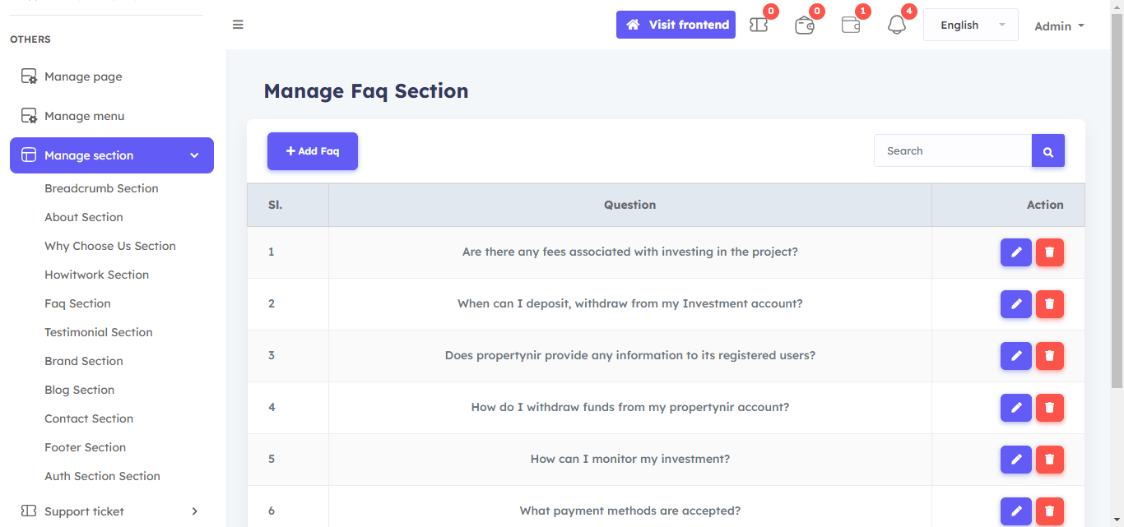
Task: Go to Testimonial Section in the sidebar
Action: (99, 332)
